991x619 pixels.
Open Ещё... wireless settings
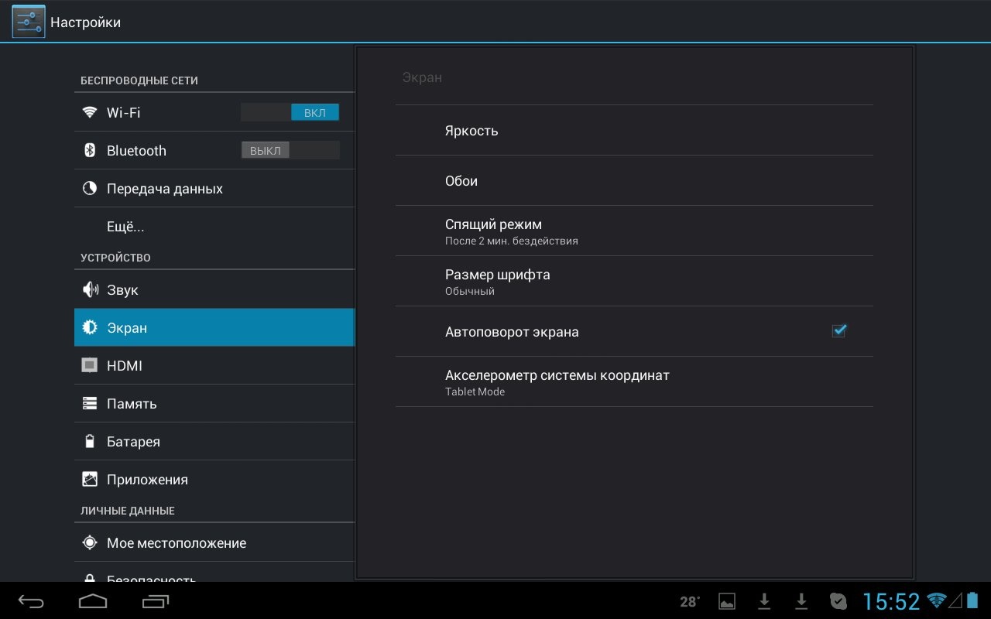(x=125, y=227)
